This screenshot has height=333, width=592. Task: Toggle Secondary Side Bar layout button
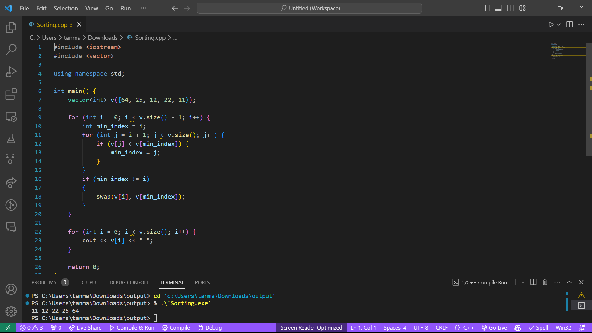coord(510,8)
